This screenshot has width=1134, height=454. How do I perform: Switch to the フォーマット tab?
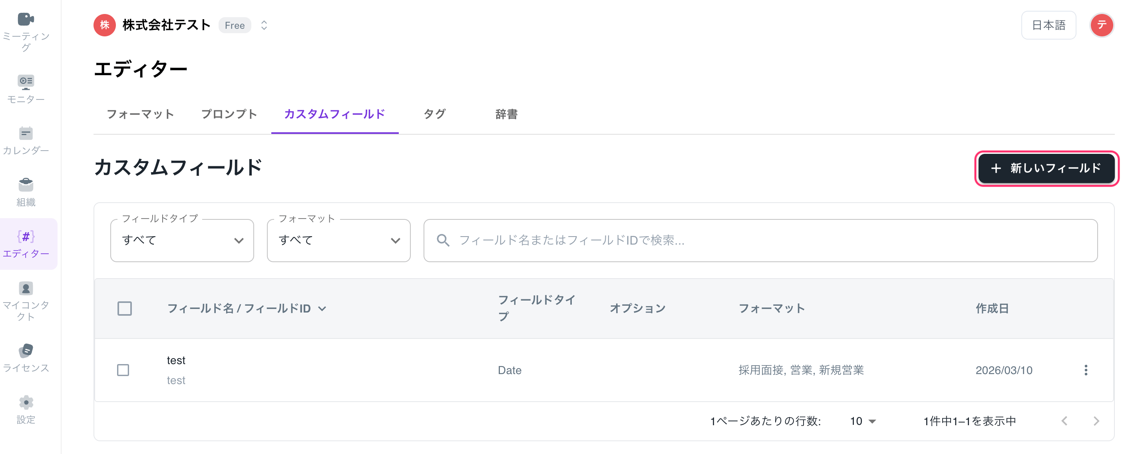(x=140, y=114)
